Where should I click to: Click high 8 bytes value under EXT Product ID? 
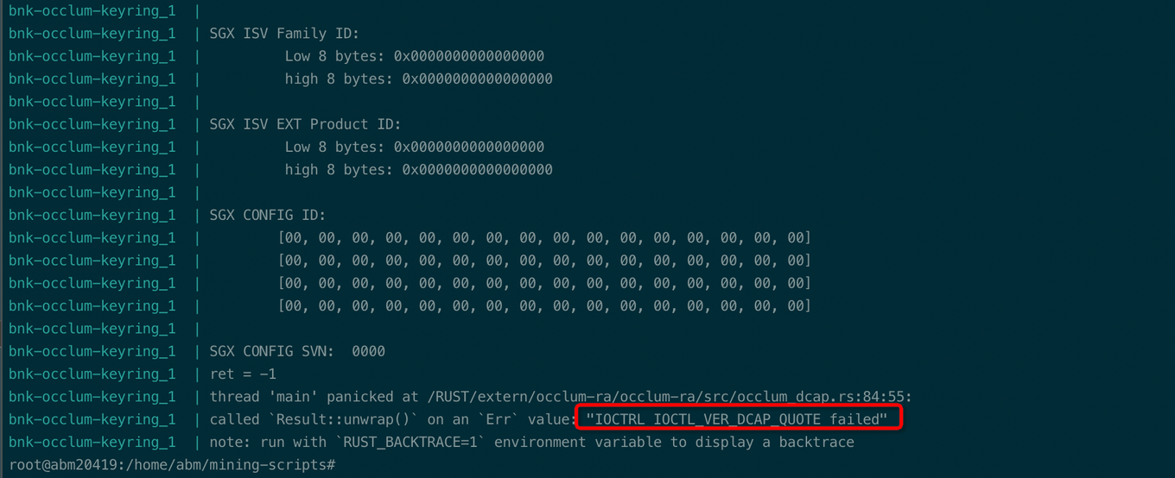point(477,169)
